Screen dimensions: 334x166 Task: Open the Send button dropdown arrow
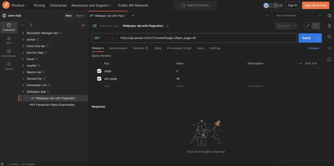(318, 38)
